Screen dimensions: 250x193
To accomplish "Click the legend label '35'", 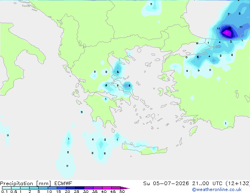I will [95, 191].
